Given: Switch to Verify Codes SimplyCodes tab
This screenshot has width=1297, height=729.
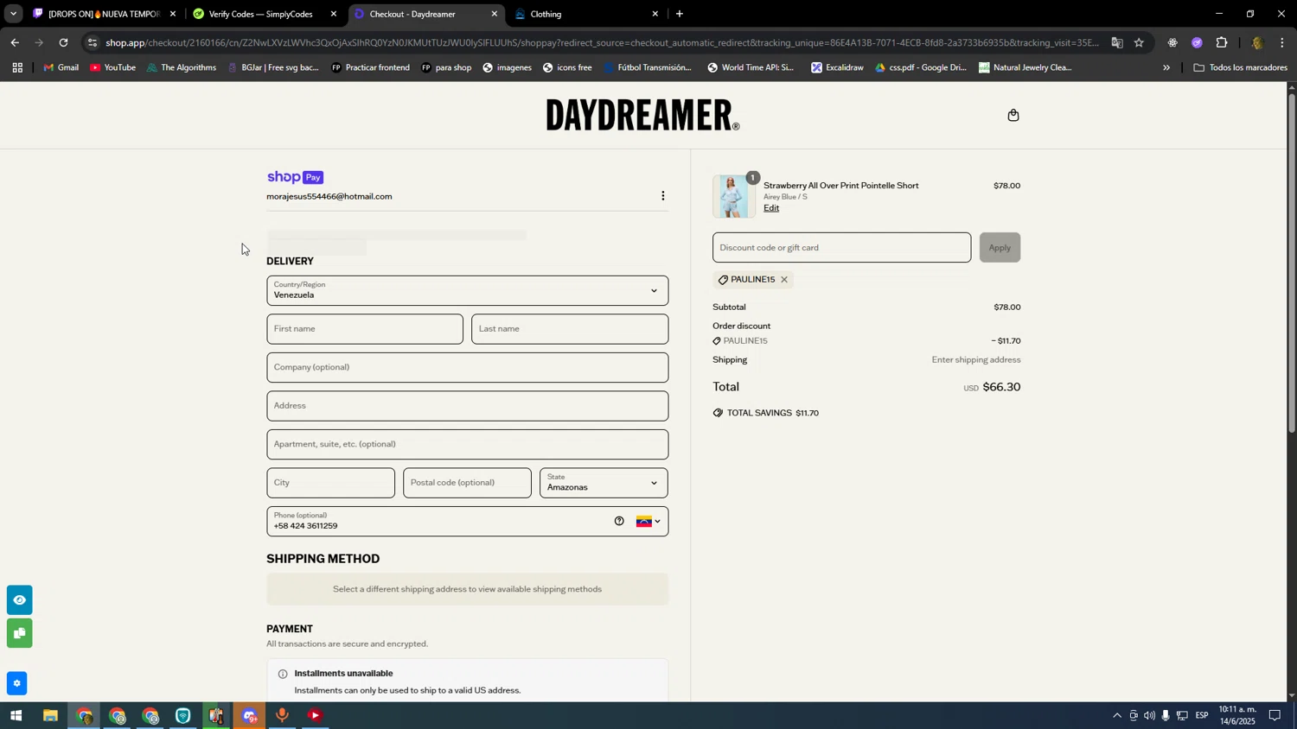Looking at the screenshot, I should [264, 14].
